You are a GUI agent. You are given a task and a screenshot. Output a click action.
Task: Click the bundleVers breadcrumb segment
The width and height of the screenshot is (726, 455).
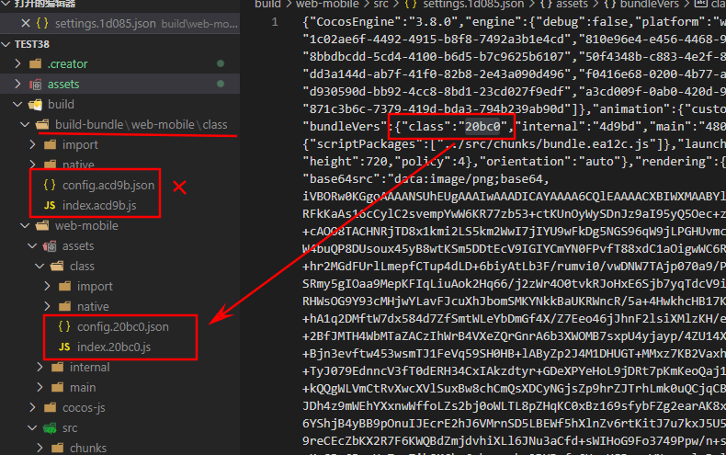tap(649, 5)
